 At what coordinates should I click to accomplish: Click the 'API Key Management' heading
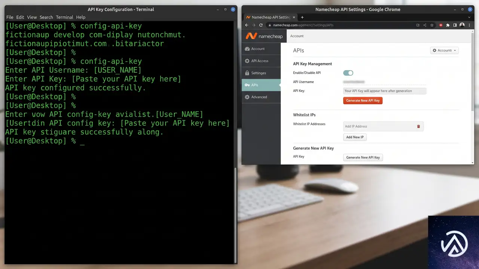pos(312,64)
